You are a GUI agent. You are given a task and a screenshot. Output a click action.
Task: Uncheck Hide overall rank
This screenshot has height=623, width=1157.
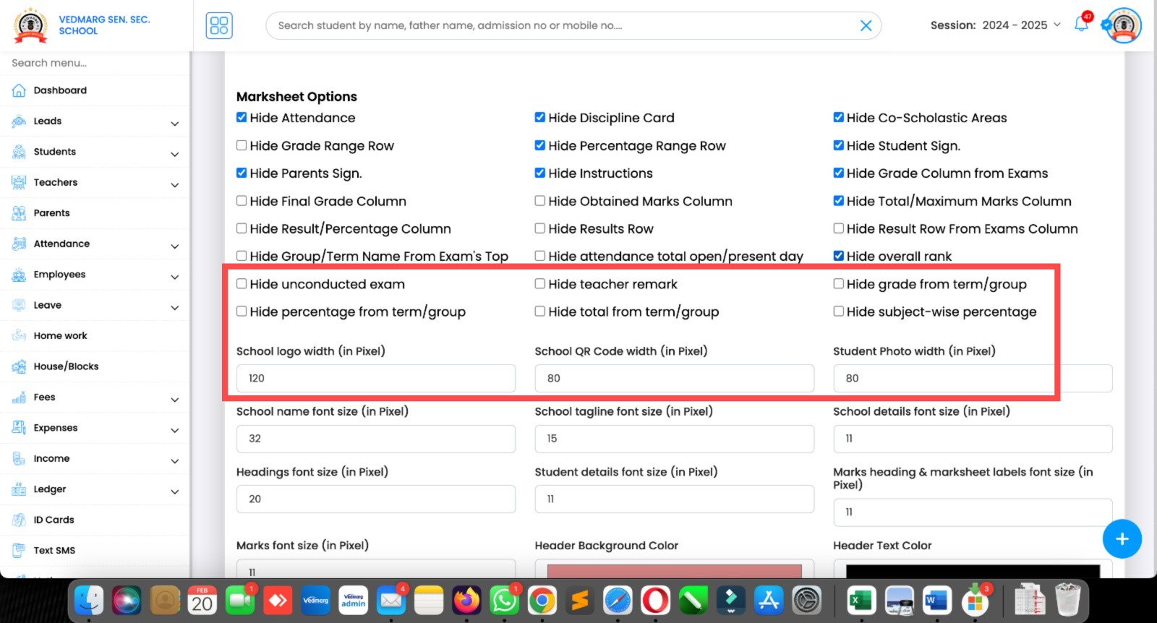(x=839, y=256)
